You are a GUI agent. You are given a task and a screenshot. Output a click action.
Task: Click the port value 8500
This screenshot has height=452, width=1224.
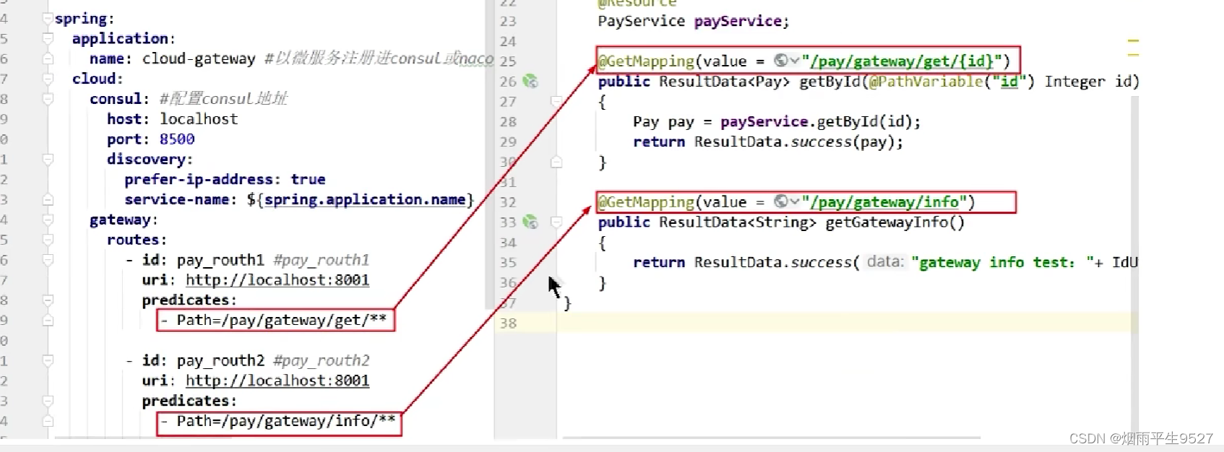point(177,139)
